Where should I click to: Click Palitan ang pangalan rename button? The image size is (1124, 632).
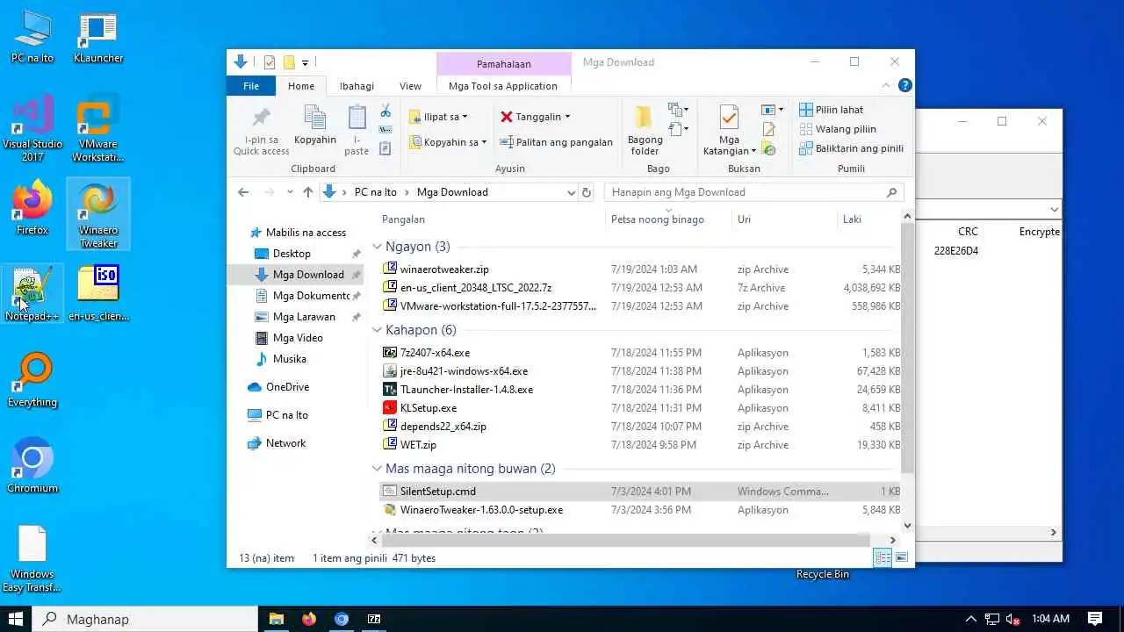(x=556, y=142)
